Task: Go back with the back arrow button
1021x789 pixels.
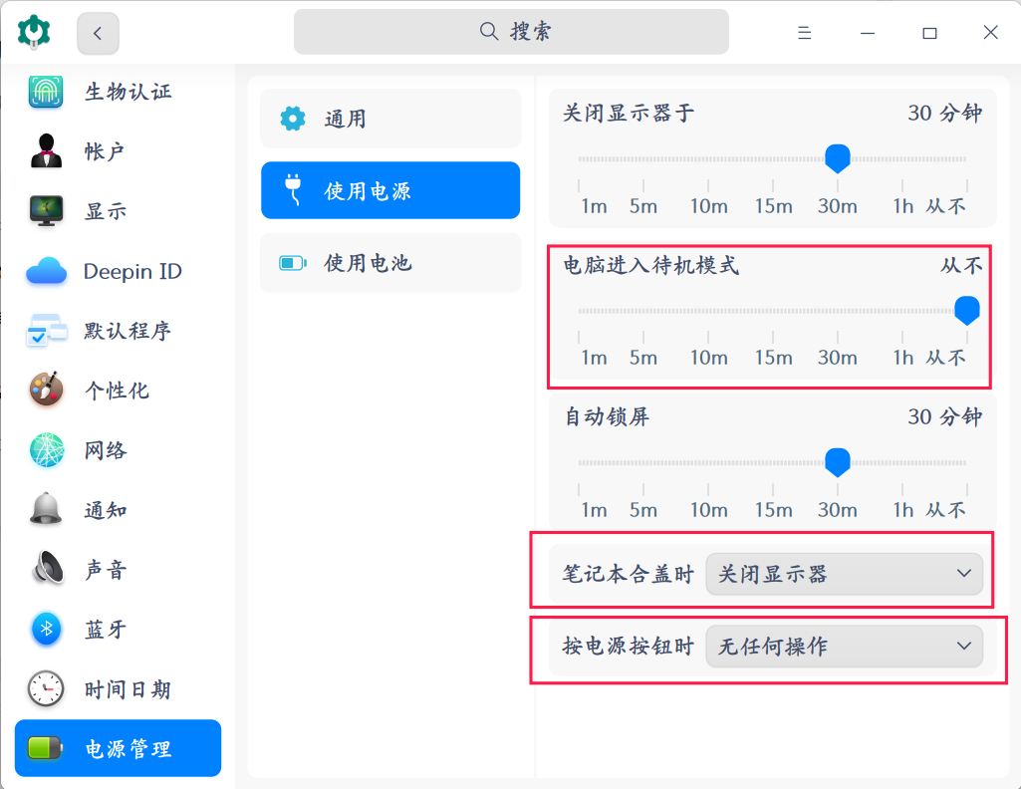Action: (x=98, y=33)
